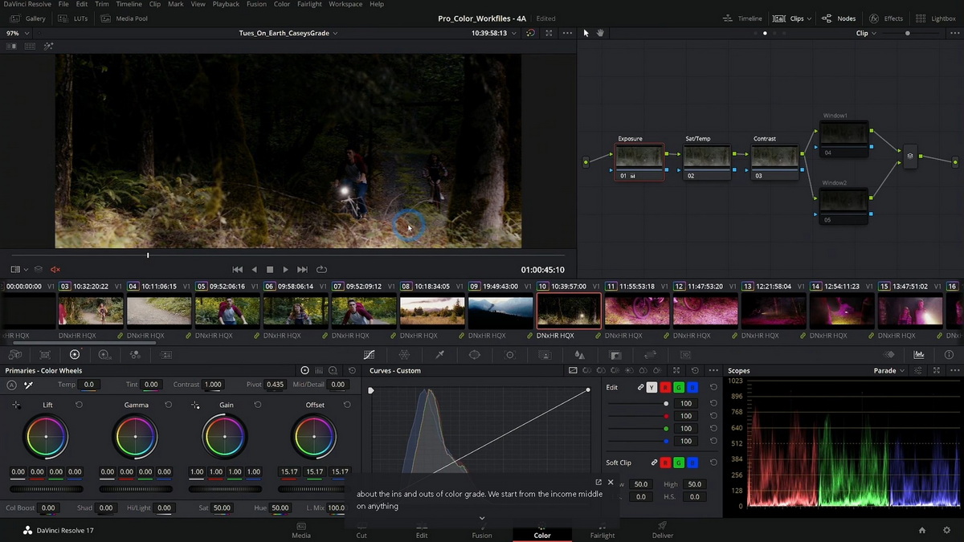This screenshot has width=964, height=542.
Task: Open the Keyframes palette icon
Action: [x=889, y=354]
